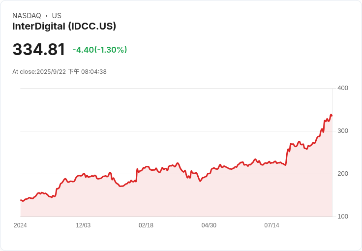Click the 02/18 x-axis date label
Image resolution: width=362 pixels, height=251 pixels.
click(146, 225)
